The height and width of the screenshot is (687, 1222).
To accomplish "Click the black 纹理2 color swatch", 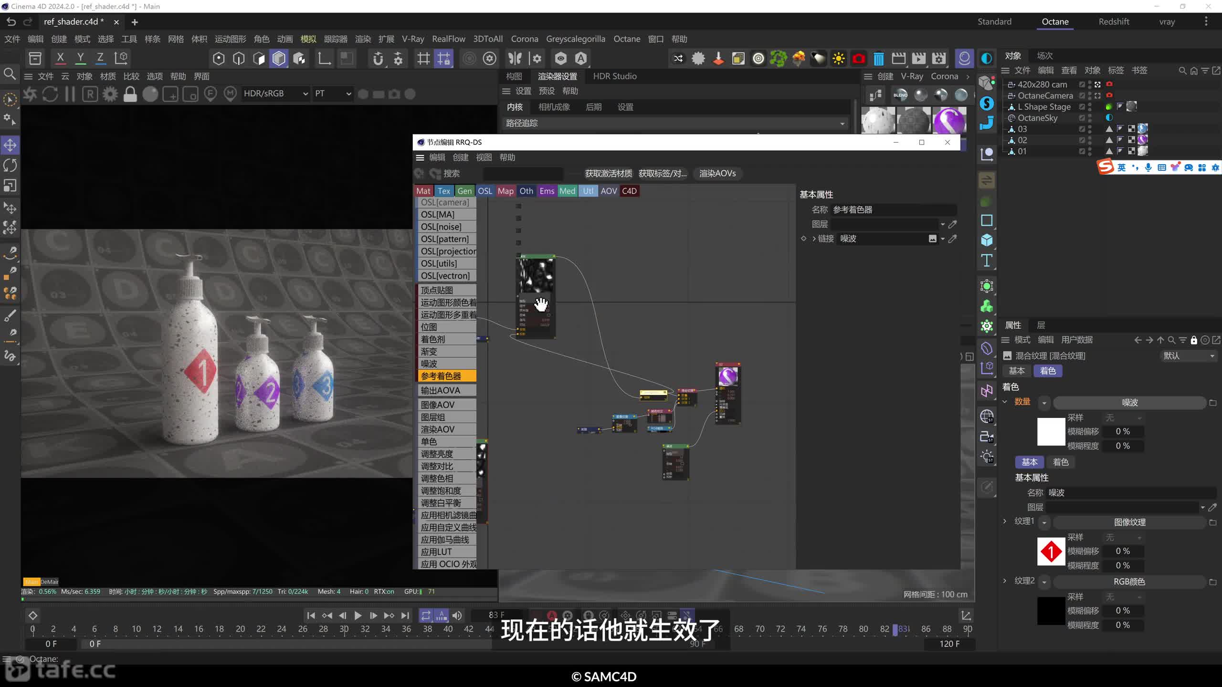I will (x=1051, y=611).
